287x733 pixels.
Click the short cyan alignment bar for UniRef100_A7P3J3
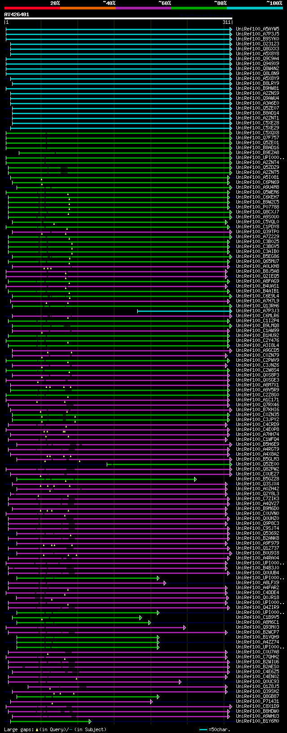point(184,311)
